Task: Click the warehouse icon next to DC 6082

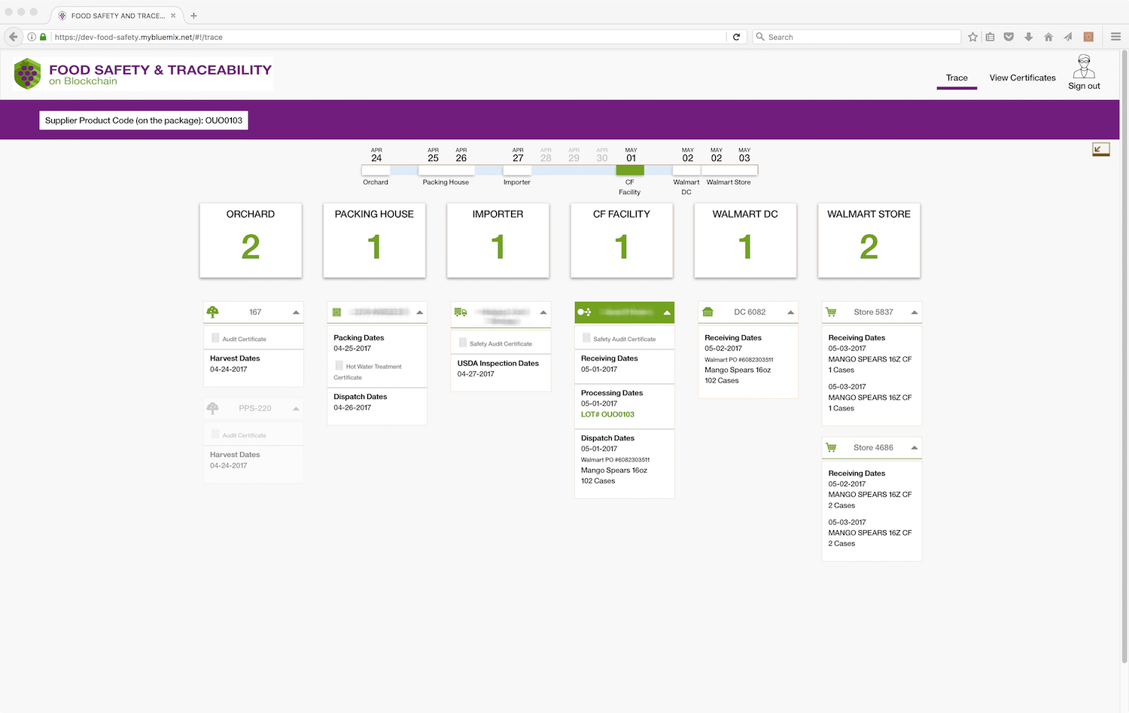Action: (708, 312)
